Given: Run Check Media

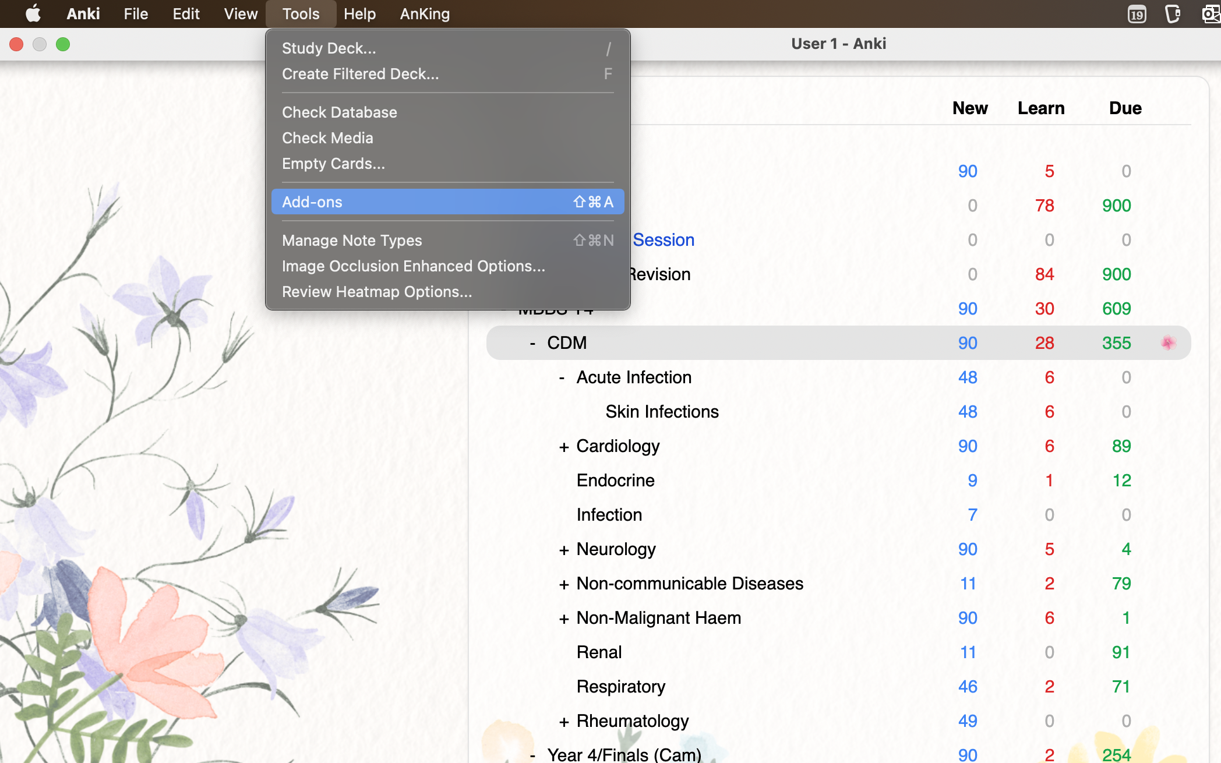Looking at the screenshot, I should 447,138.
